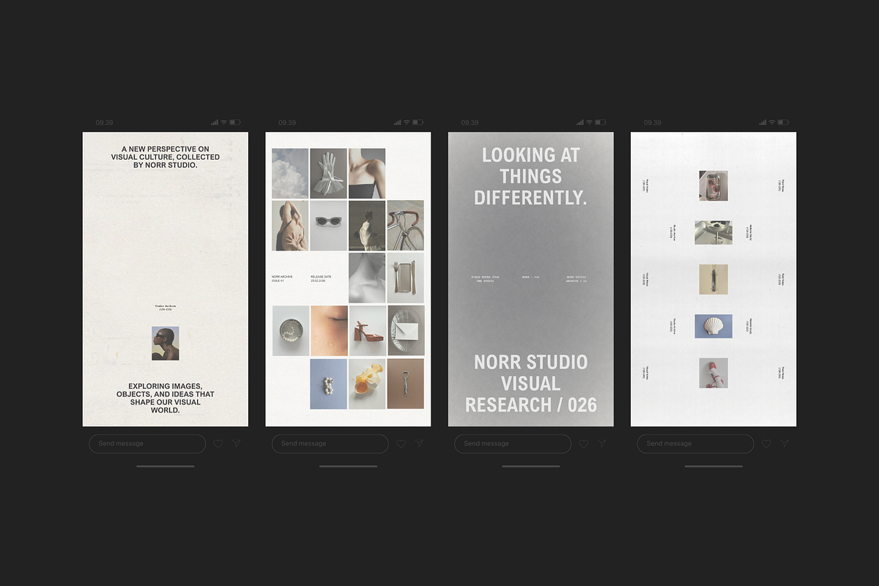Click the share arrow under the photo grid story
This screenshot has width=879, height=586.
click(419, 443)
